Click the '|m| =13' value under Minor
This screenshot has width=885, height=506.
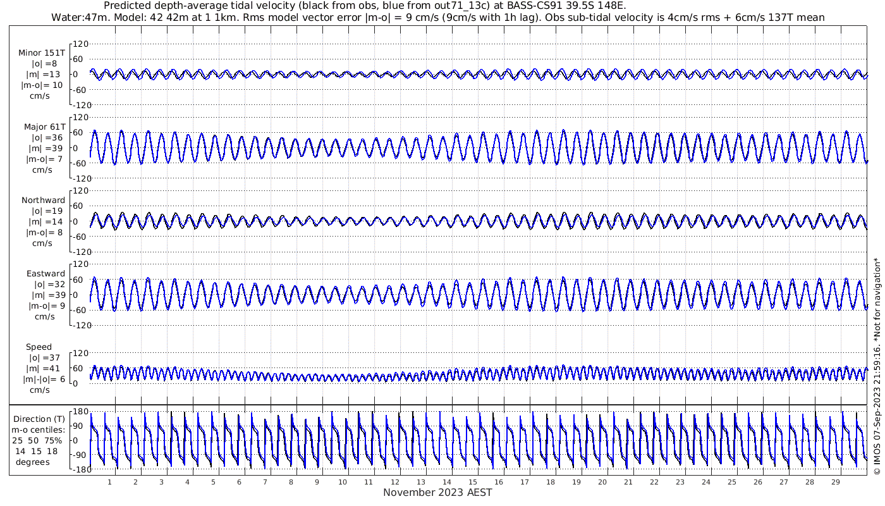pos(46,75)
